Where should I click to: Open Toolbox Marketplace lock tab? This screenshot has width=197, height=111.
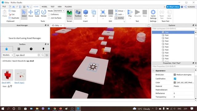tap(6, 49)
